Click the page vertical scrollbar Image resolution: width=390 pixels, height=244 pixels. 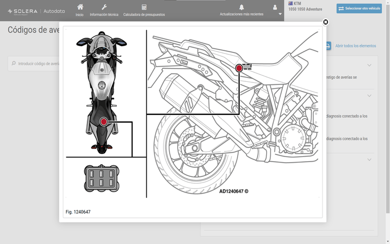click(387, 122)
